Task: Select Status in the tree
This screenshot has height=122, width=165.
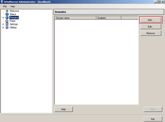Action: (x=13, y=14)
